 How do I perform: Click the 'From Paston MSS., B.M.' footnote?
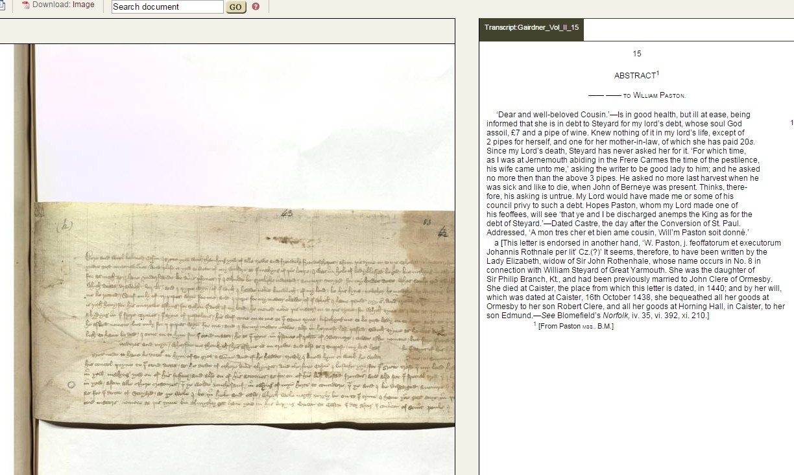click(575, 326)
